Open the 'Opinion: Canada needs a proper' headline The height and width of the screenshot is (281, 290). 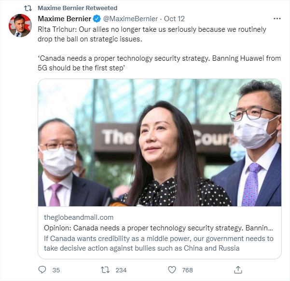158,228
